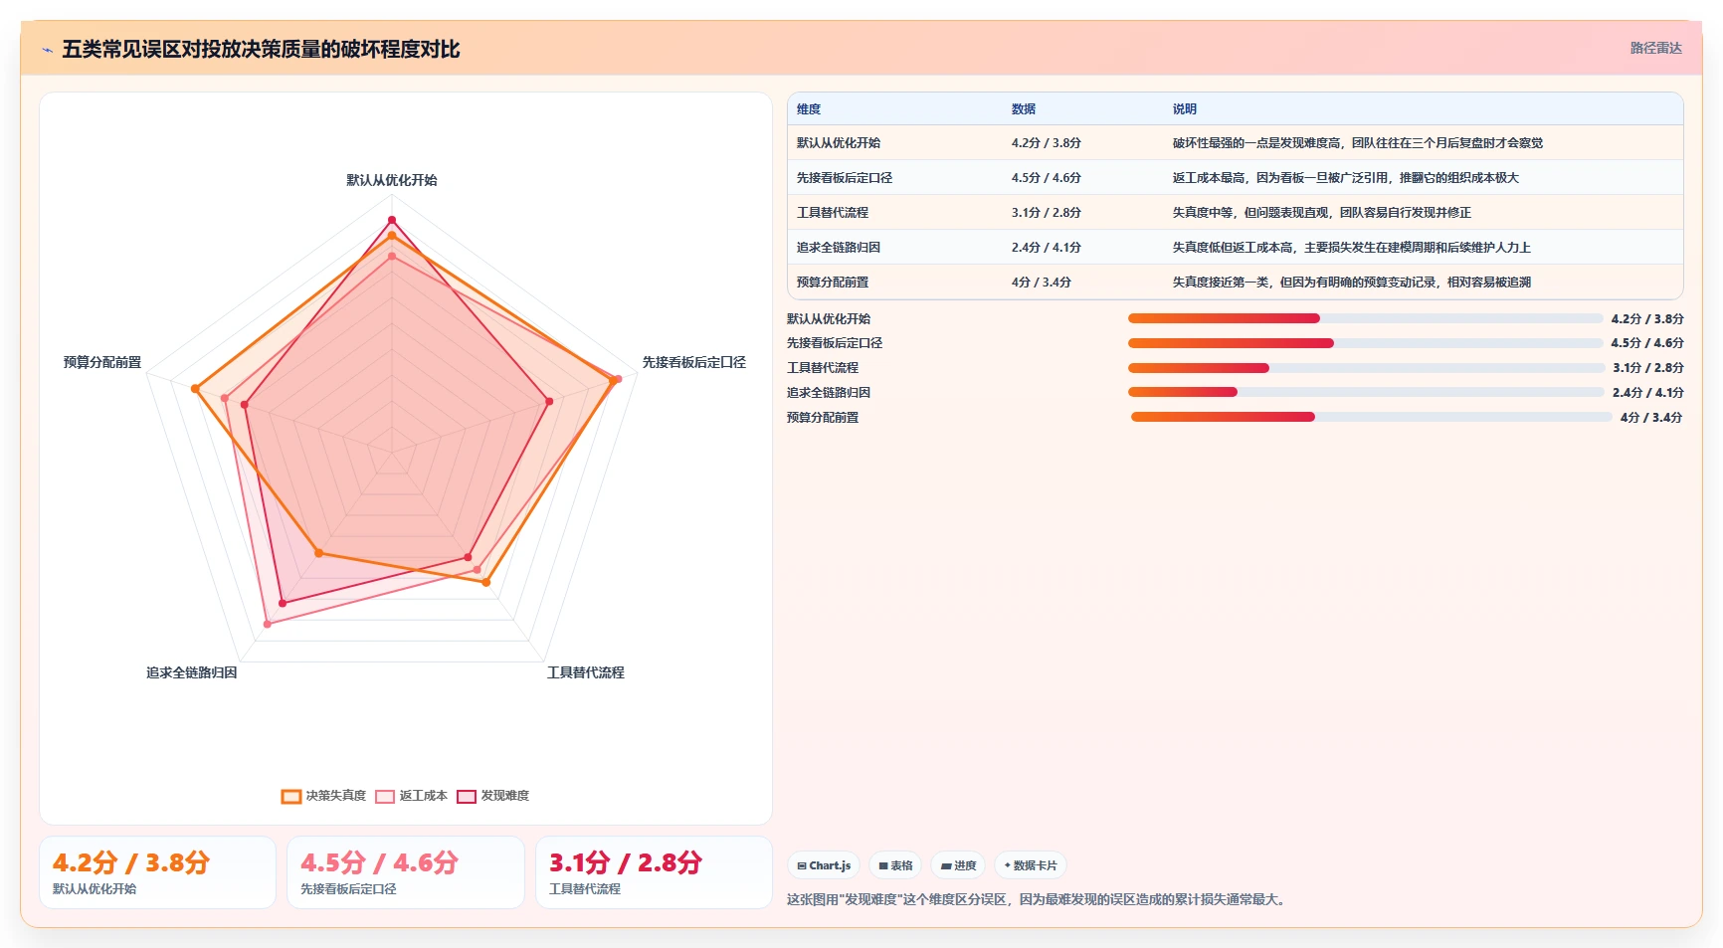Click the radar axis label 工具替代流程
The width and height of the screenshot is (1723, 948).
[586, 672]
